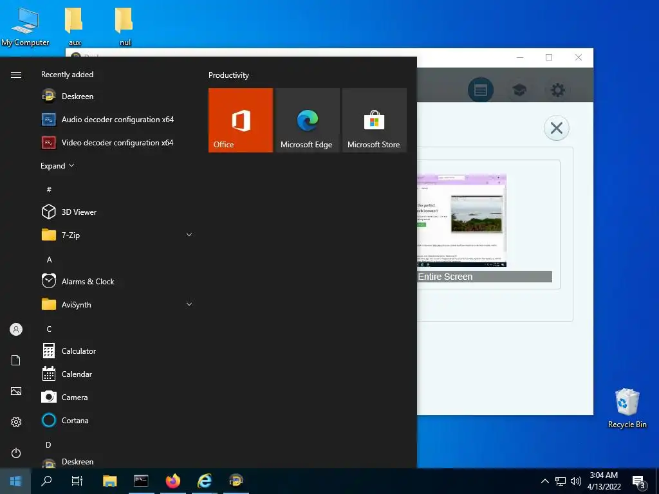Launch the Camera app

117,397
